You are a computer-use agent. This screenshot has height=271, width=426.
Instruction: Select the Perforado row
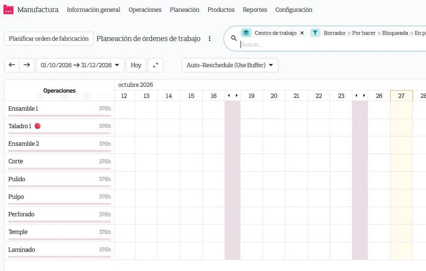(x=59, y=215)
